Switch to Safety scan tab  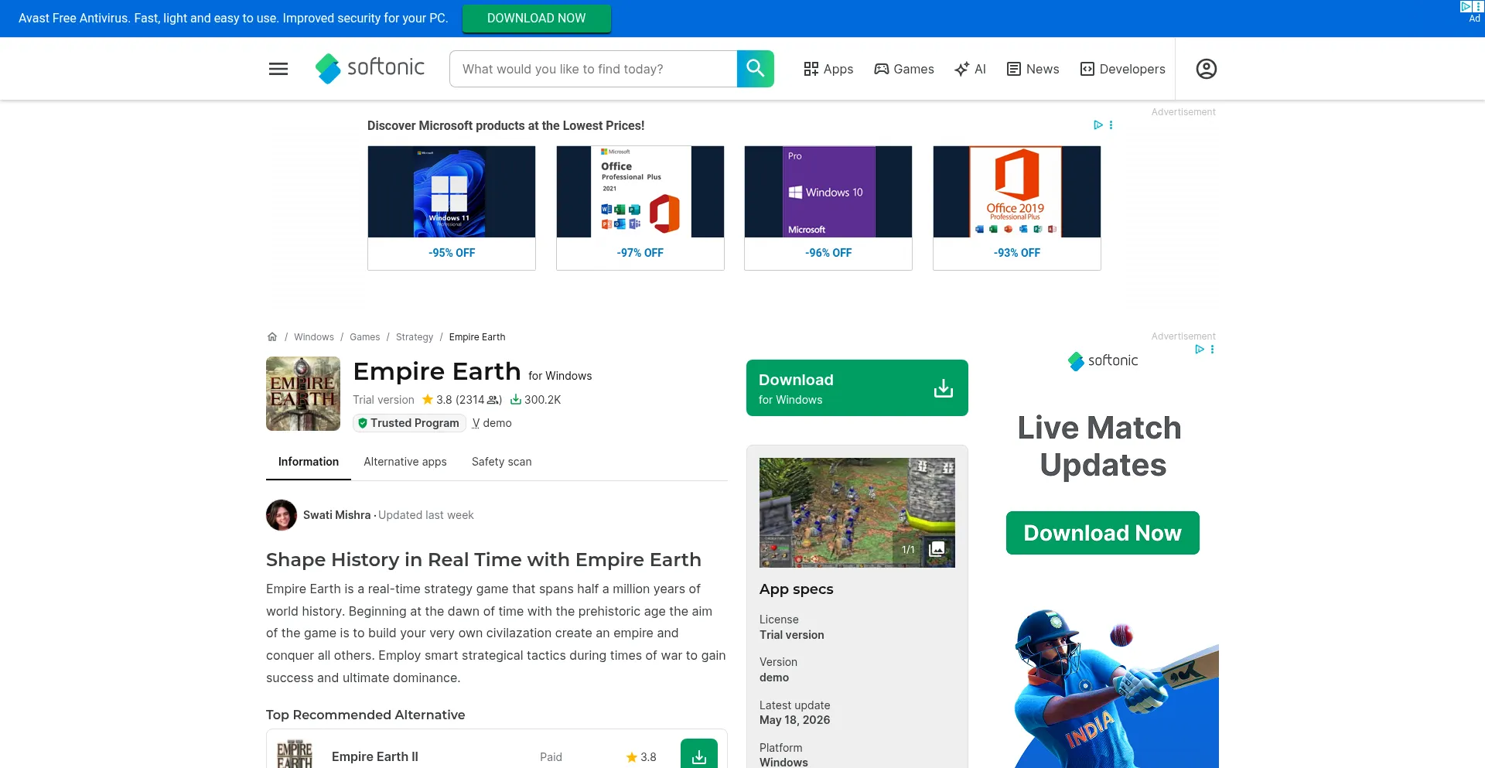[x=502, y=462]
